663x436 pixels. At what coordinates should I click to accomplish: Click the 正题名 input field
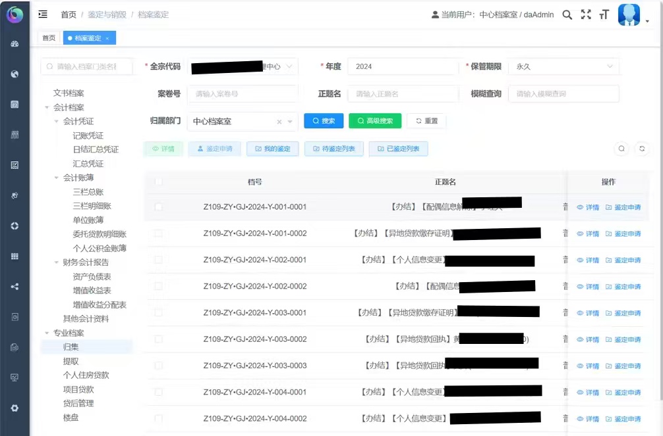point(403,94)
